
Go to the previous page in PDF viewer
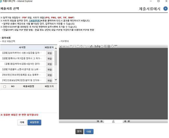[x=101, y=121]
